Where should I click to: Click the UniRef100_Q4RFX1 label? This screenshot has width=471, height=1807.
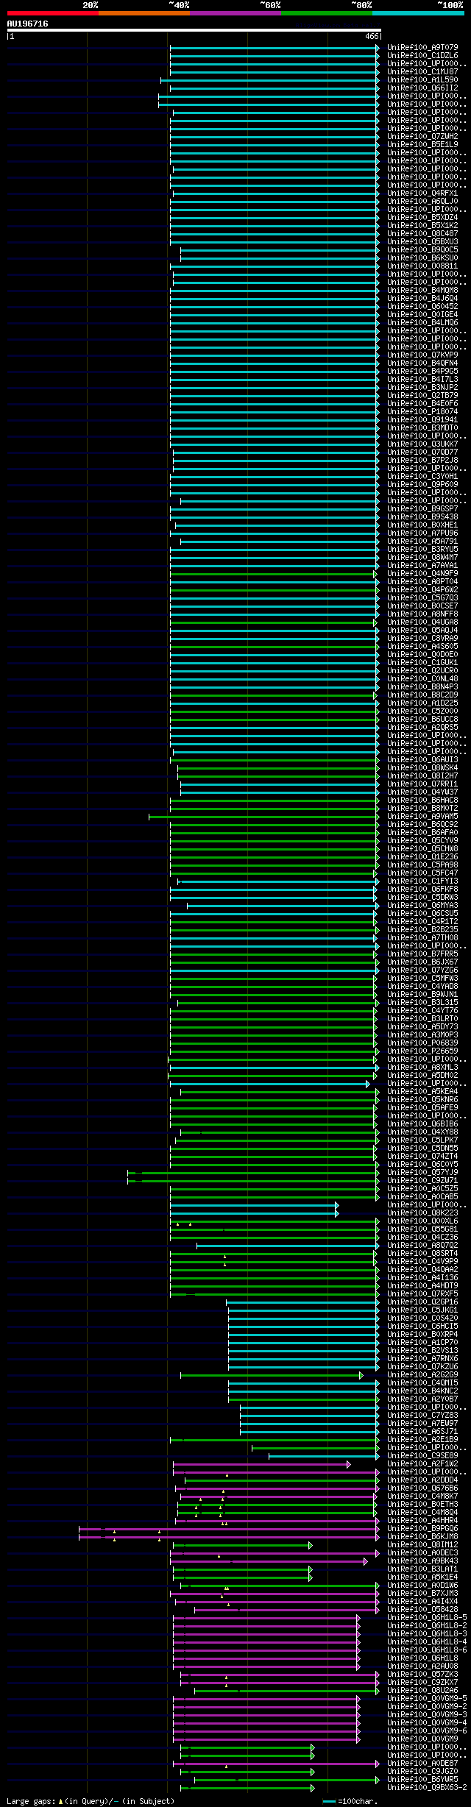(422, 193)
